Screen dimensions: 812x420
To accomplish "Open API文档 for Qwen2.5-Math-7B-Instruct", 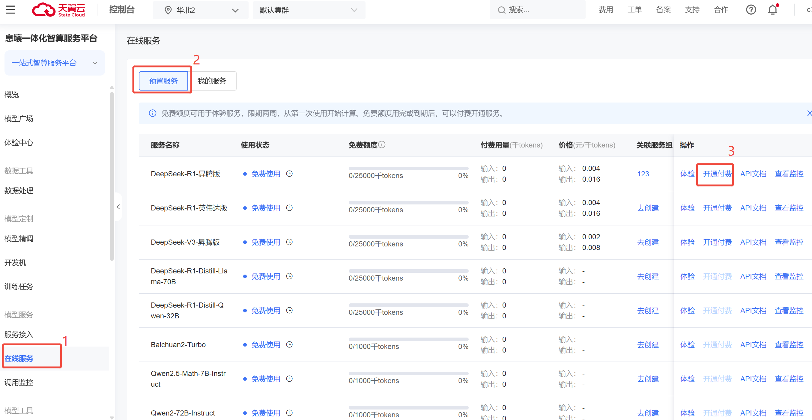I will (x=753, y=379).
